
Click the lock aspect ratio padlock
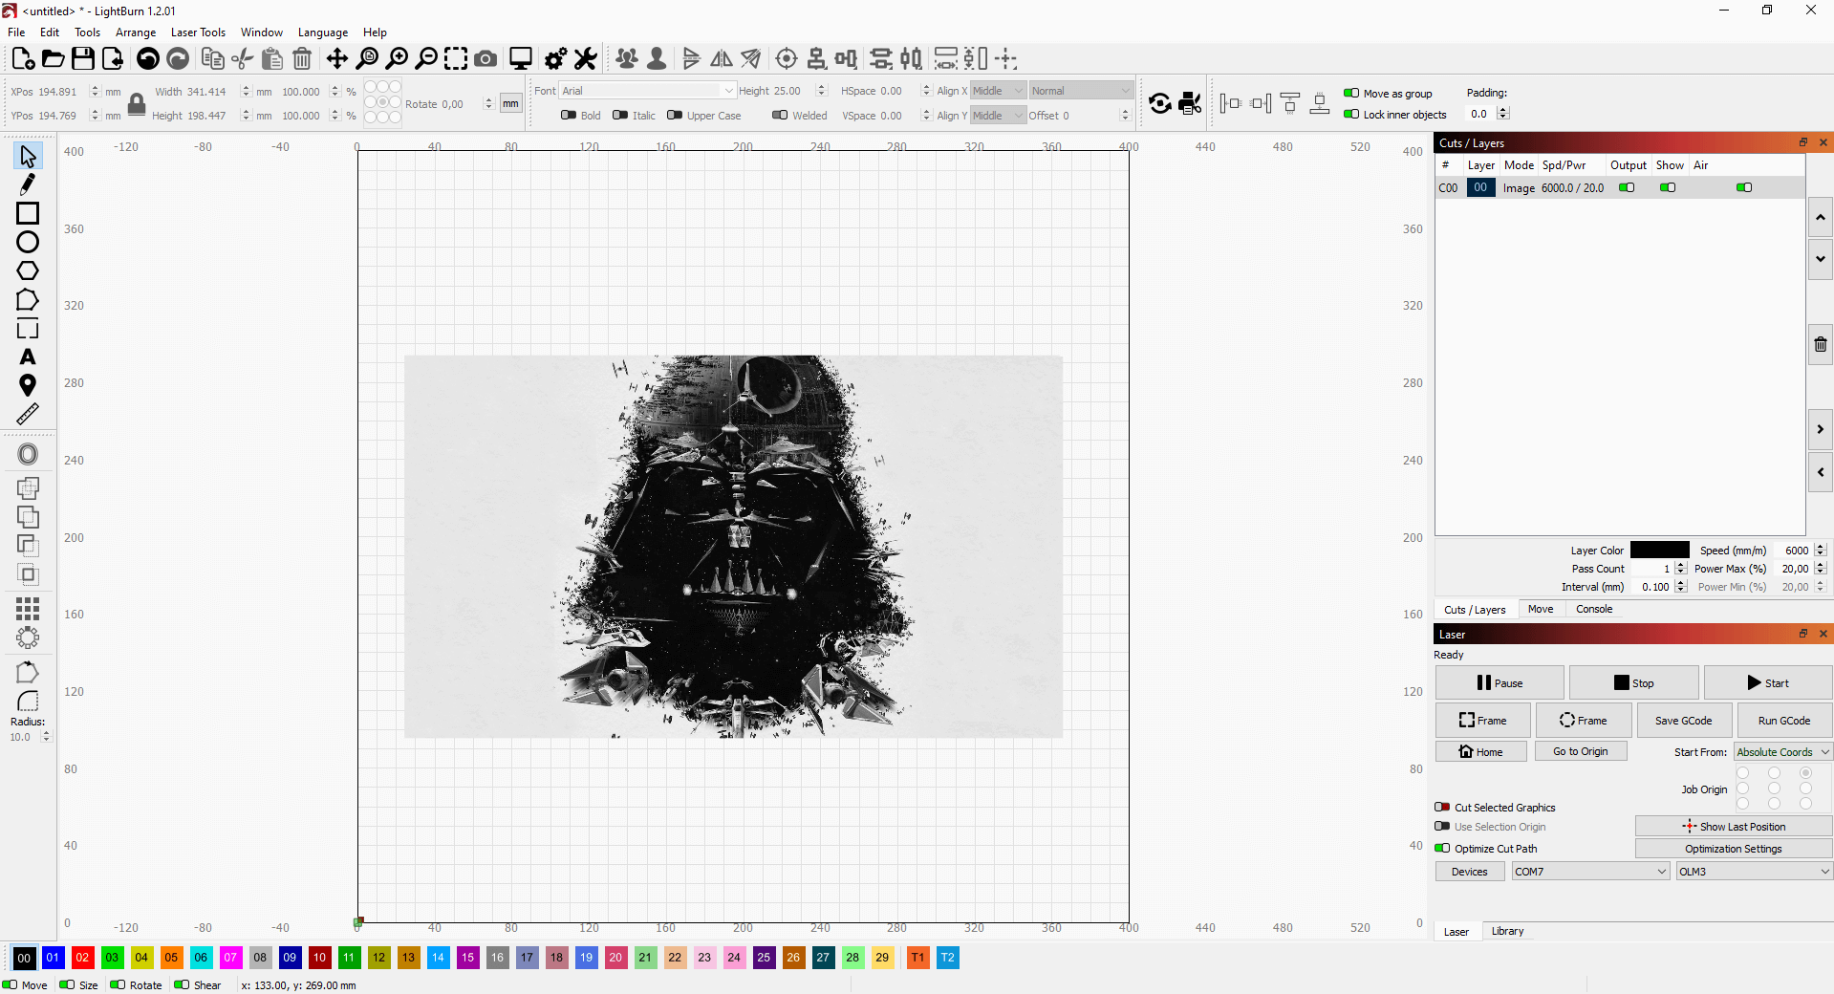point(137,104)
